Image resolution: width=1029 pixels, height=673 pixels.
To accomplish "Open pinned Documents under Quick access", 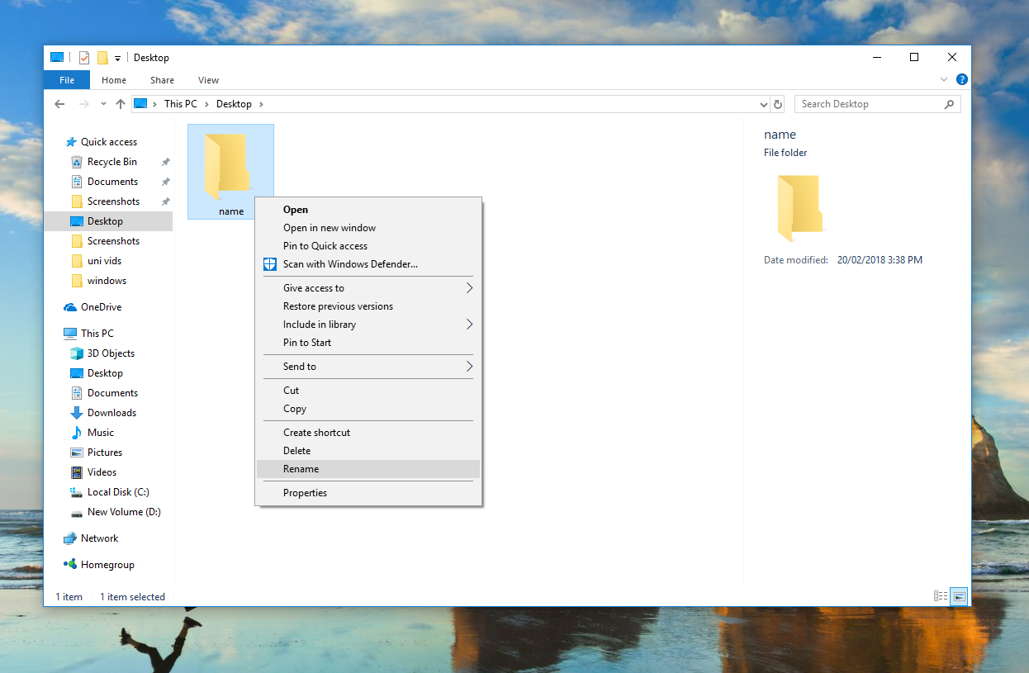I will point(112,182).
